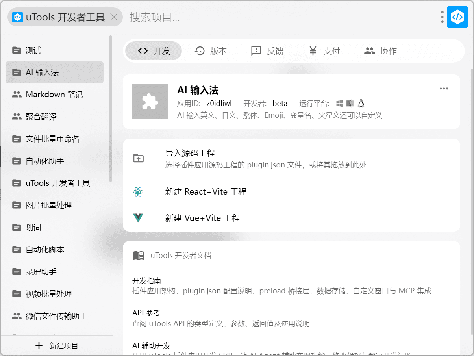Click the folder icon beside 自动化脚本

[x=17, y=250]
